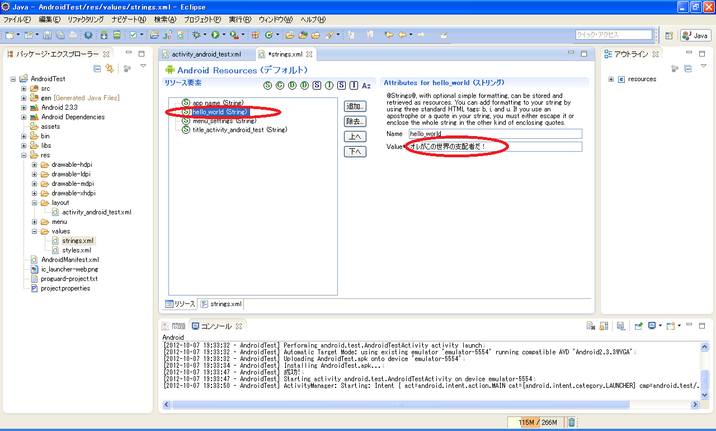Expand the resources node in Outline
The width and height of the screenshot is (716, 431).
pyautogui.click(x=611, y=79)
